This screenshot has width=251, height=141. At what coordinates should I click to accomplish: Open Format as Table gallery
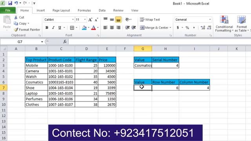(x=242, y=24)
